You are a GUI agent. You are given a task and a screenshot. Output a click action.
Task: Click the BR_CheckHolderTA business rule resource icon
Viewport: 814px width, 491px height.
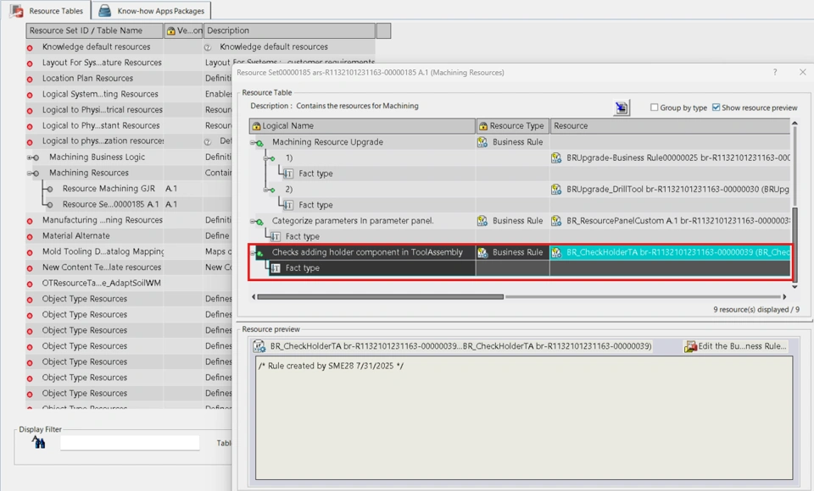click(556, 252)
